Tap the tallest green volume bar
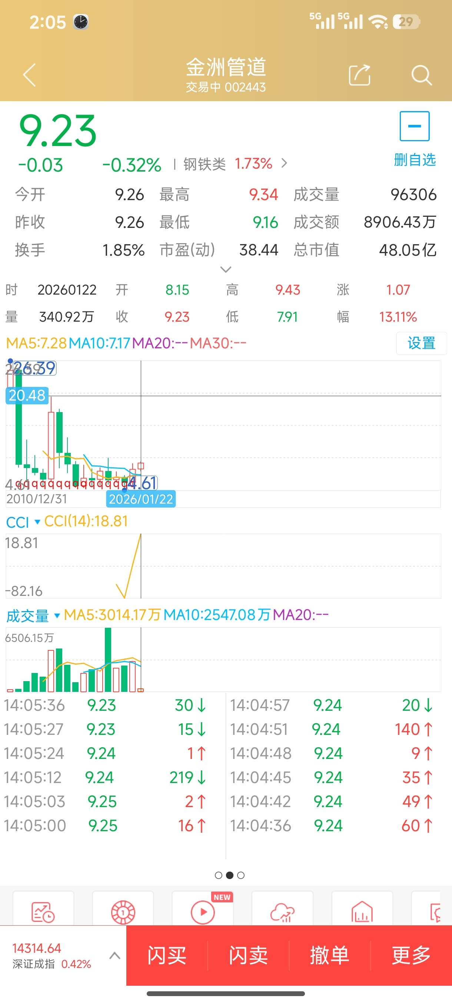452x1005 pixels. point(108,659)
